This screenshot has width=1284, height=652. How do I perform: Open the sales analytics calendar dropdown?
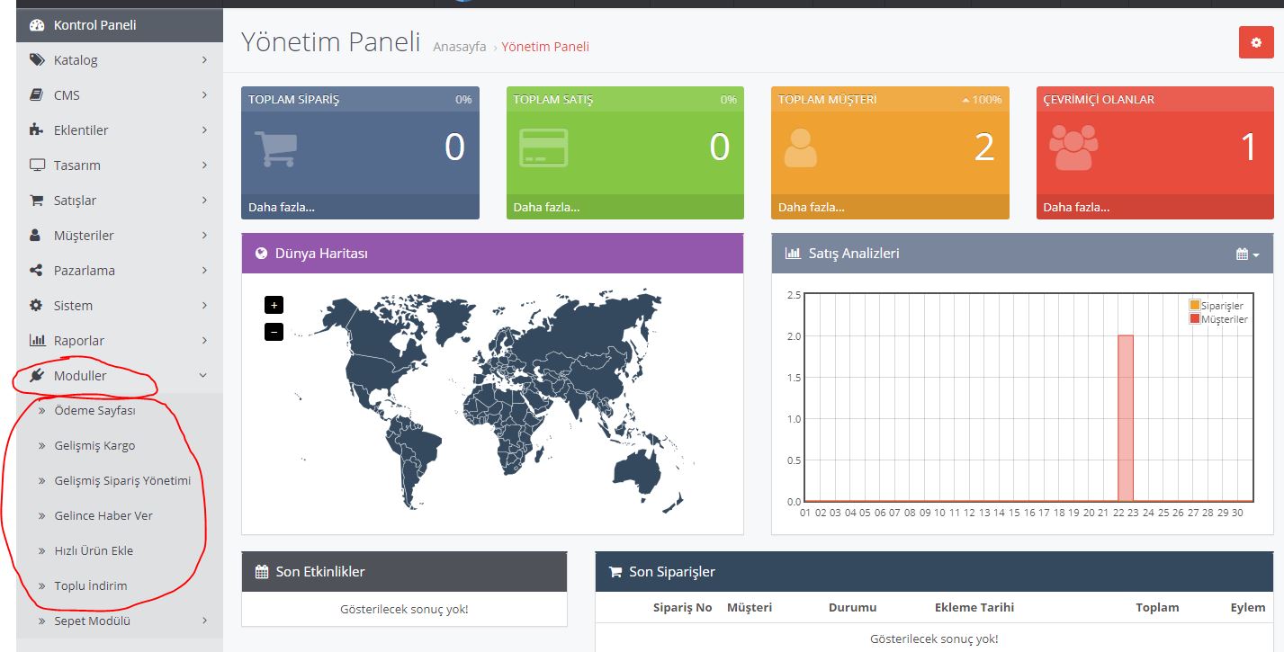(x=1247, y=255)
